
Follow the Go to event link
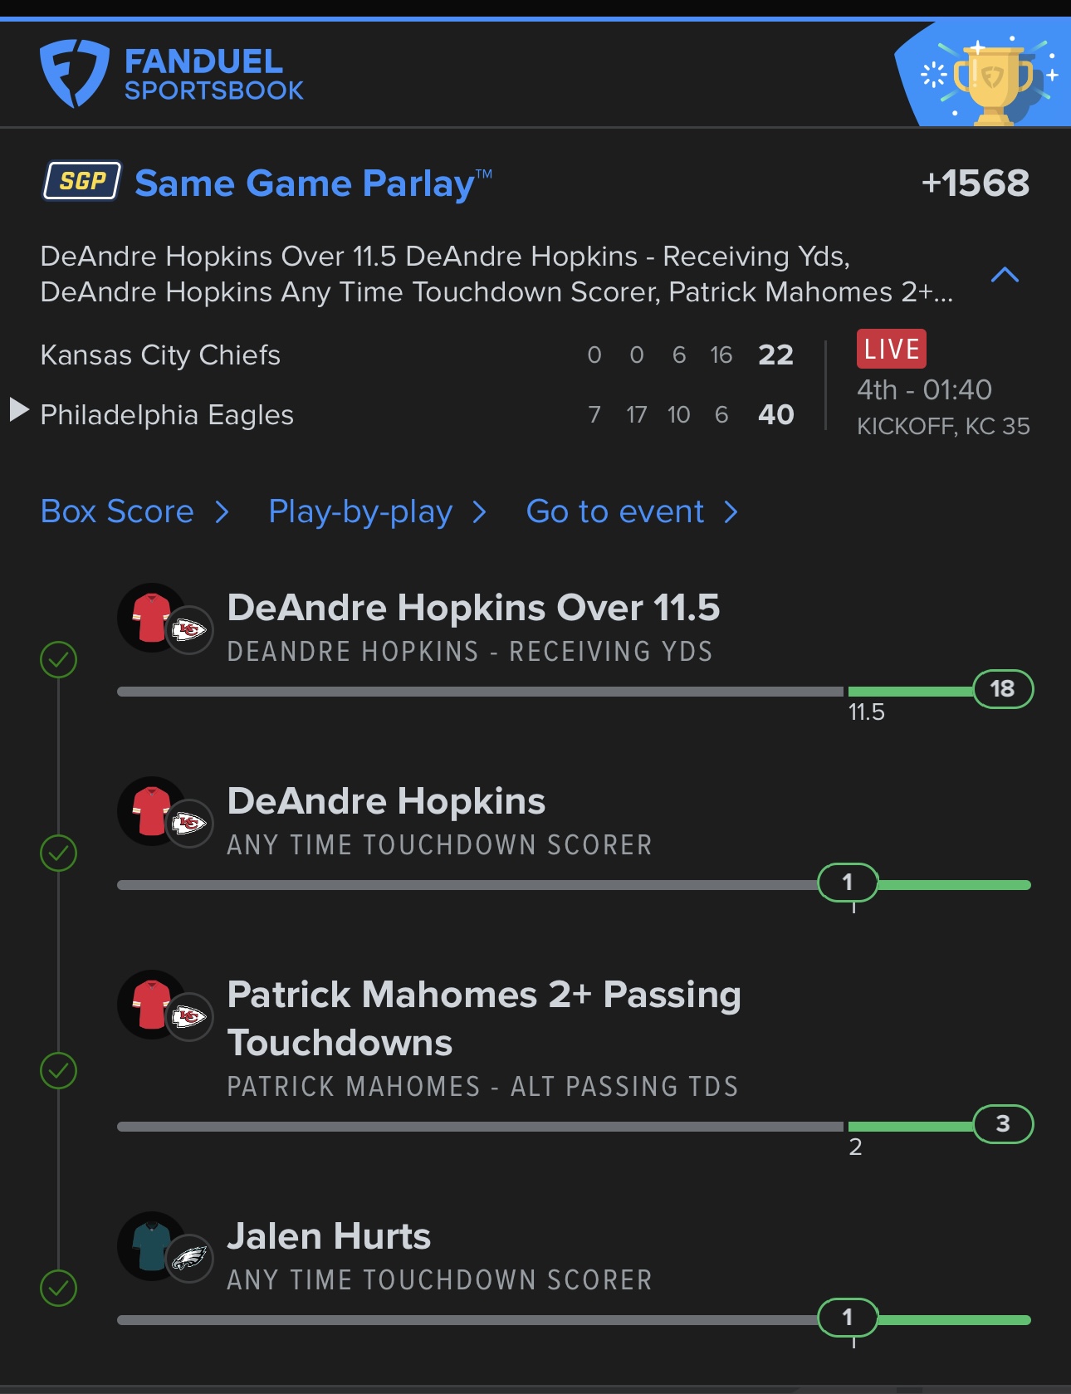pyautogui.click(x=633, y=512)
